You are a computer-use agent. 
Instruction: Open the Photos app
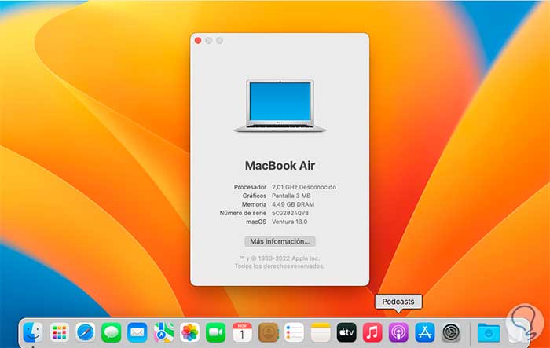point(189,332)
